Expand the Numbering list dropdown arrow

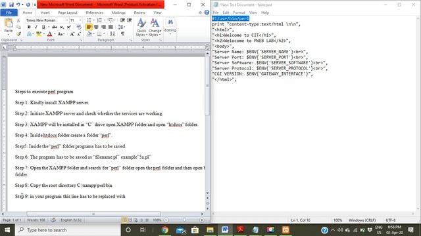[x=105, y=20]
